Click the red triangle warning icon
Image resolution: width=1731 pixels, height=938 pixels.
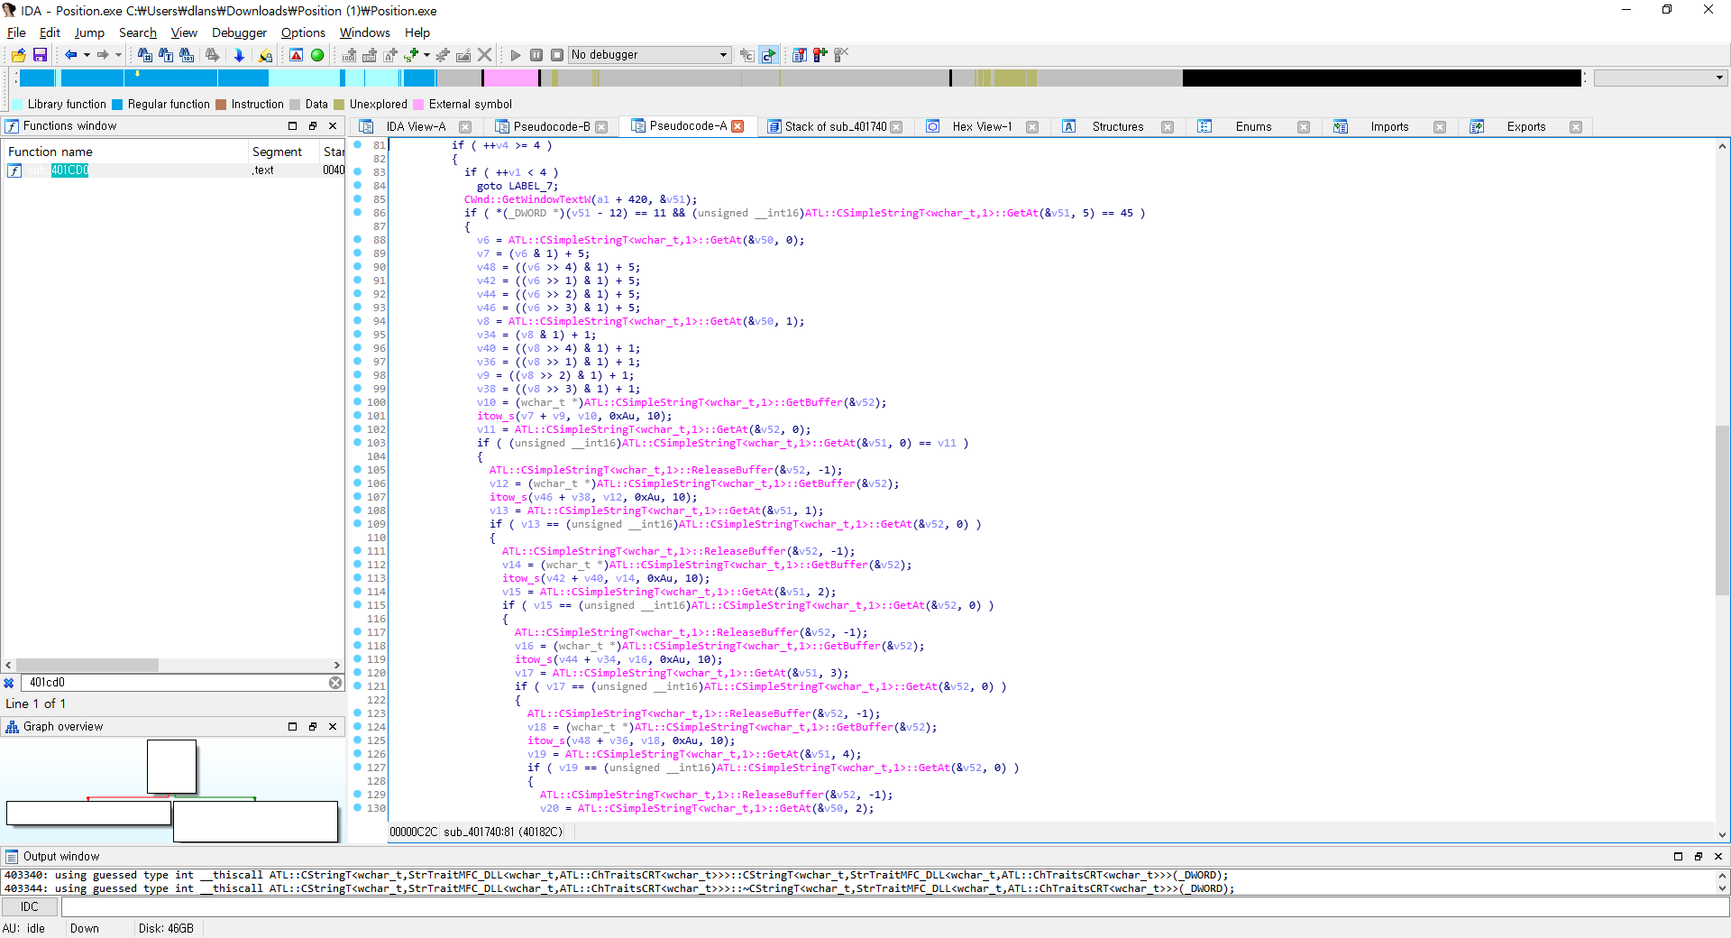(x=296, y=55)
